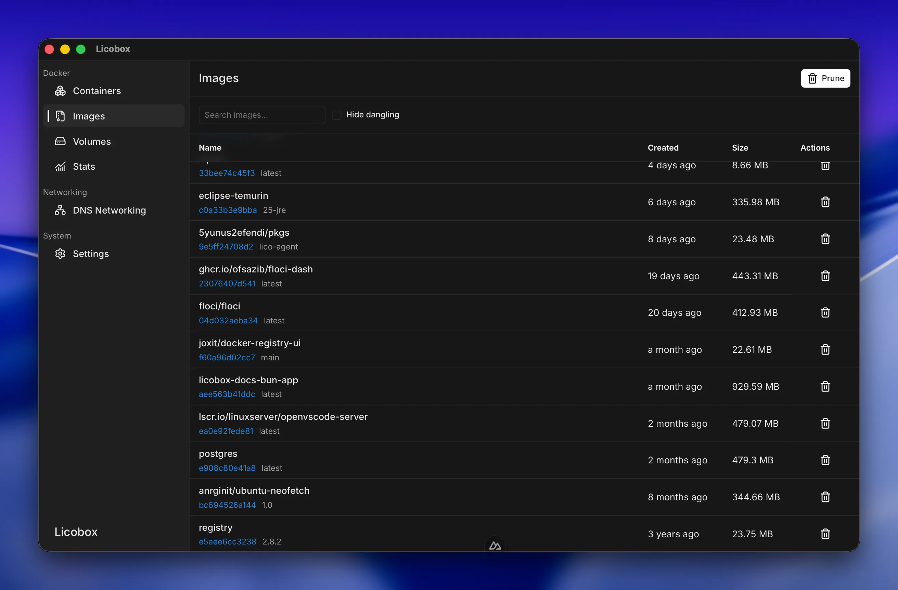Viewport: 898px width, 590px height.
Task: Open image ID 9e5ff24708d2 link
Action: (226, 247)
